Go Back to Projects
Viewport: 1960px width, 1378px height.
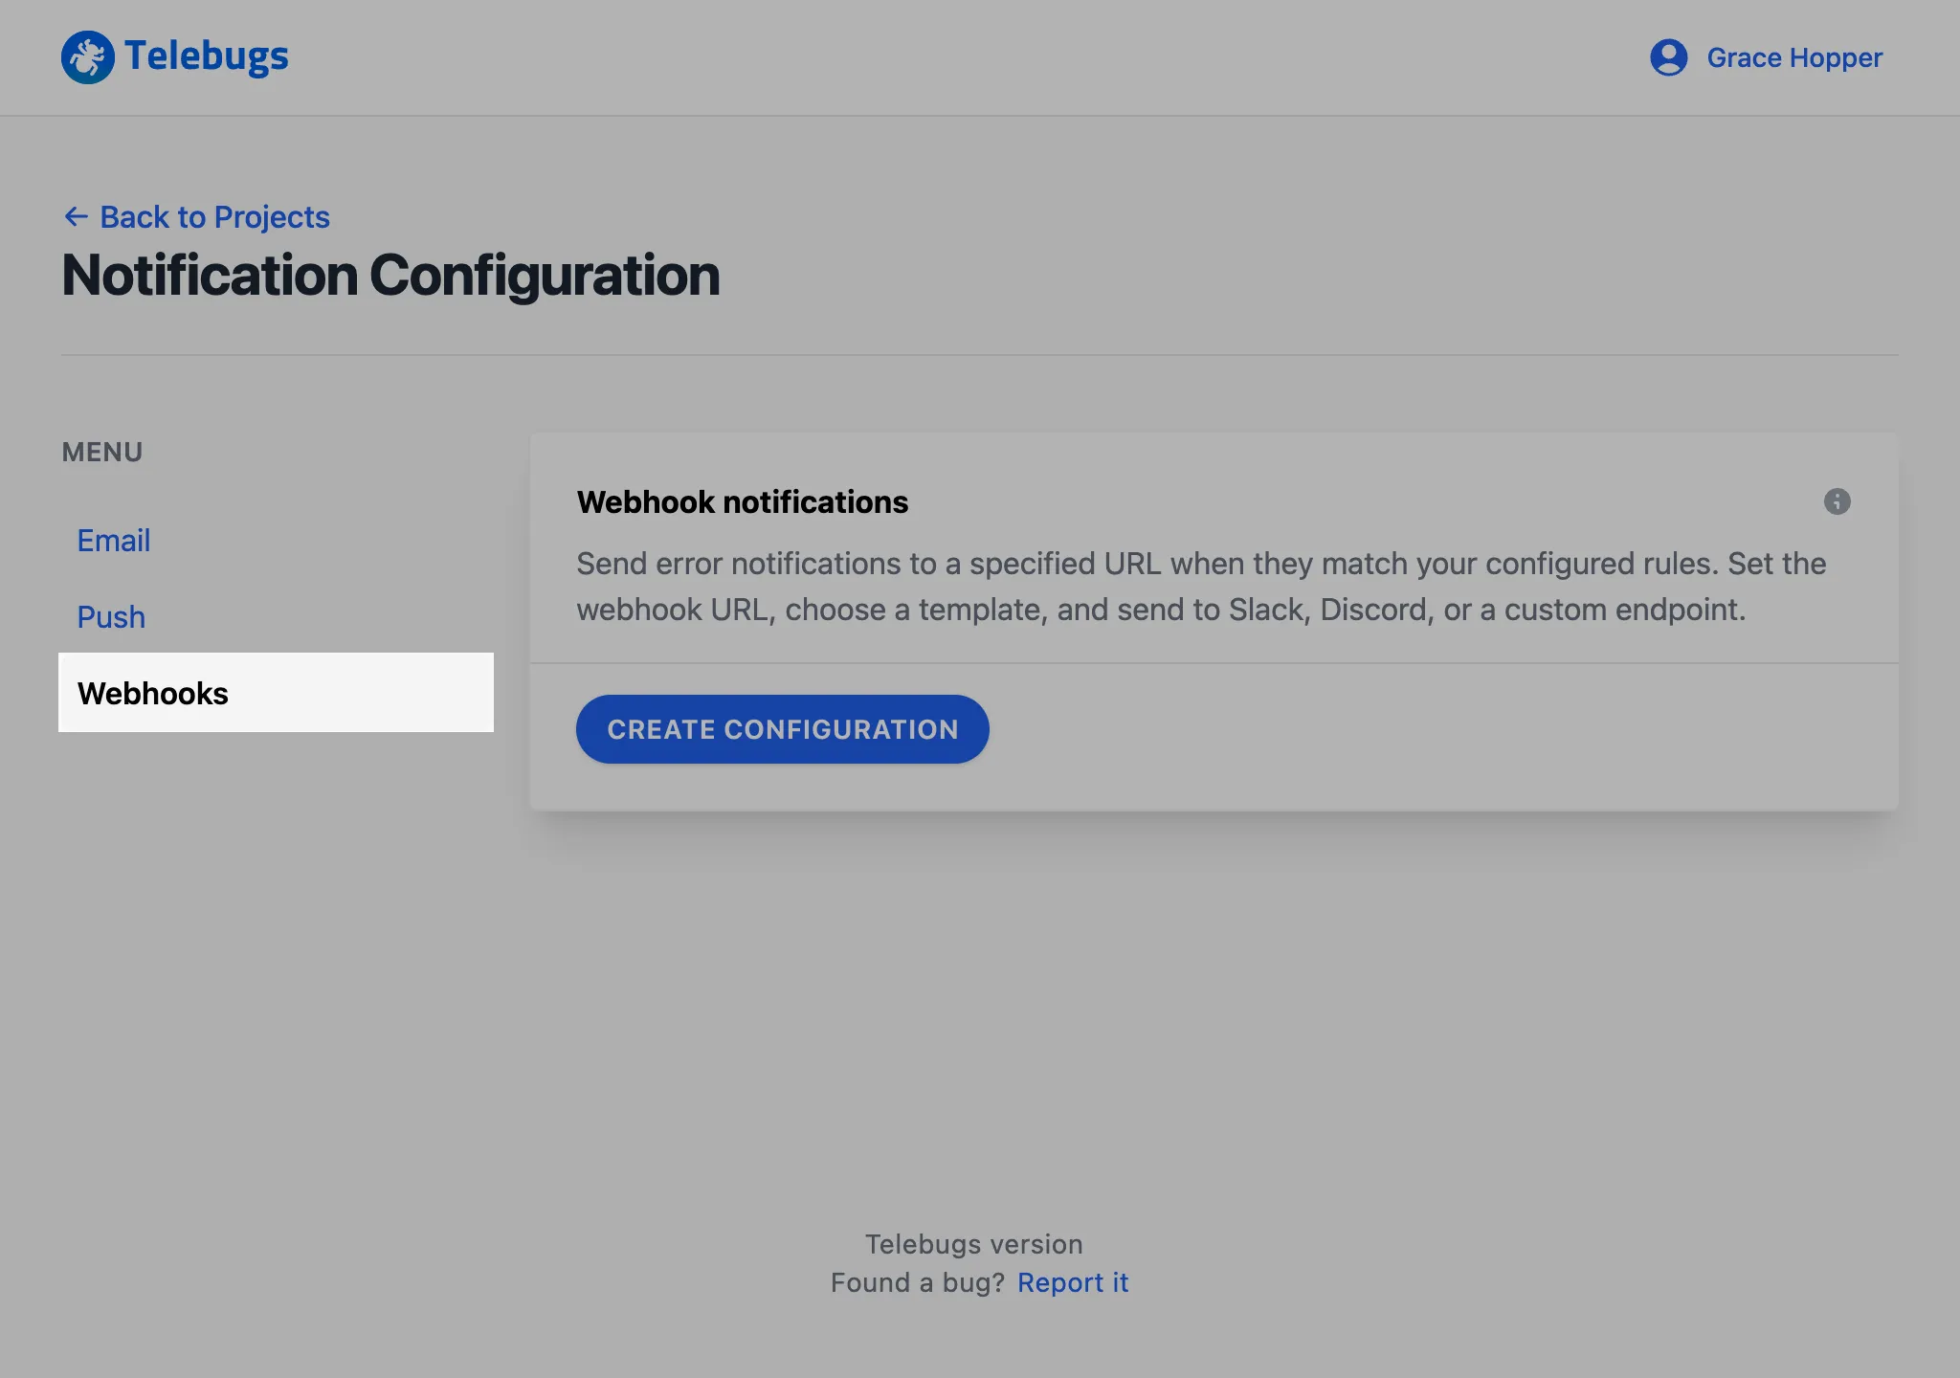click(x=214, y=217)
